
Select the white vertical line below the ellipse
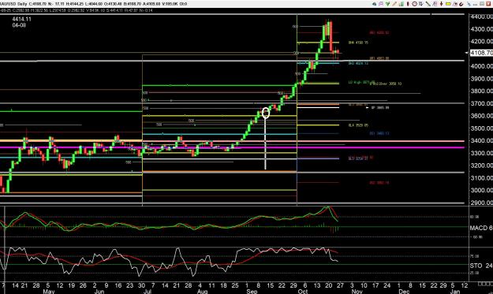pyautogui.click(x=265, y=144)
